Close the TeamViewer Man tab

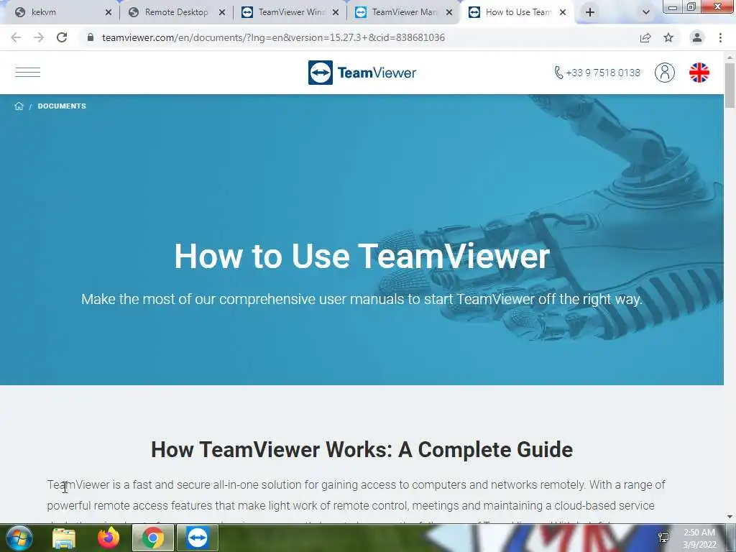[x=449, y=13]
